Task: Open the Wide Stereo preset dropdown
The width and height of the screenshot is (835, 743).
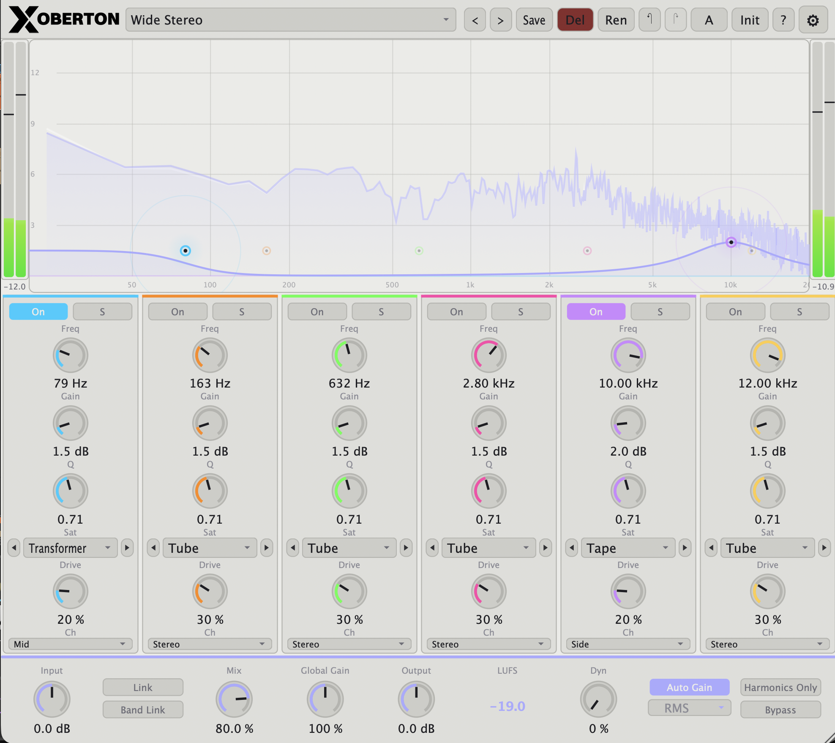Action: tap(291, 20)
